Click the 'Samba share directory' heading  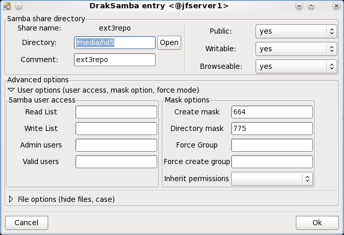(46, 19)
